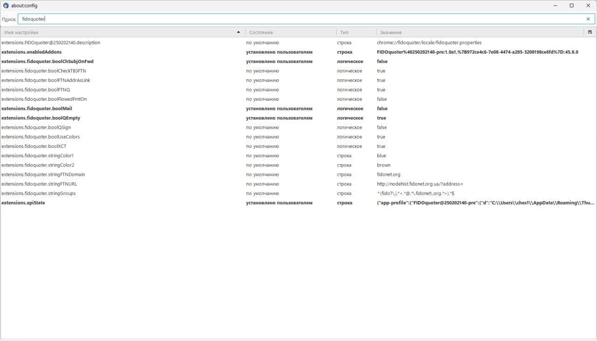Viewport: 597px width, 341px height.
Task: Click the Thunderbird icon in the title bar
Action: coord(6,6)
